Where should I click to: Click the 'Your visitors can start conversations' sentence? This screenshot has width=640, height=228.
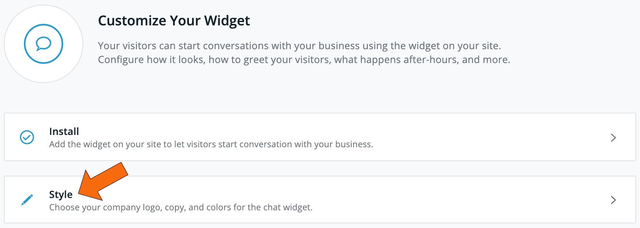[300, 46]
